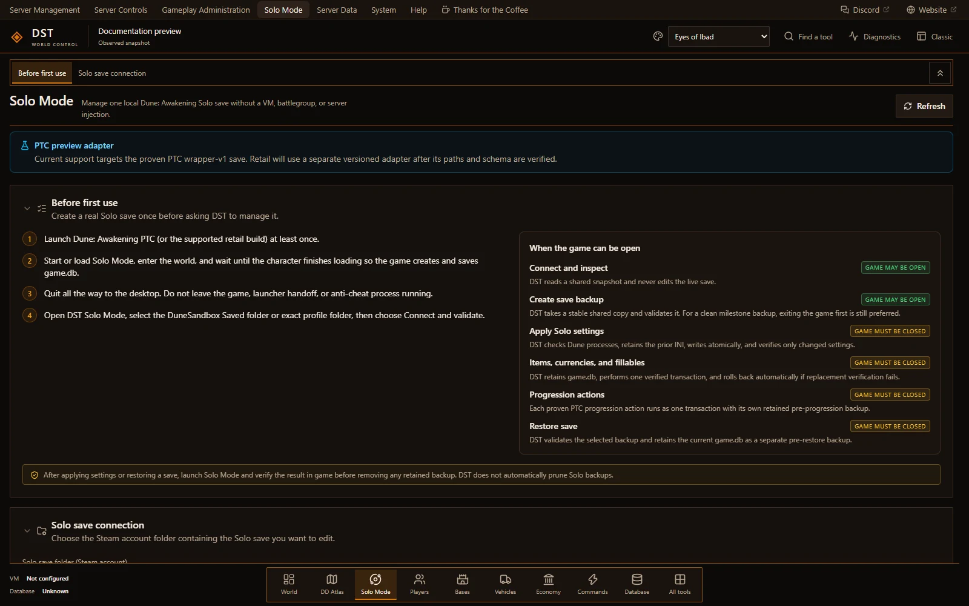Click the Refresh button
The height and width of the screenshot is (606, 969).
tap(924, 106)
